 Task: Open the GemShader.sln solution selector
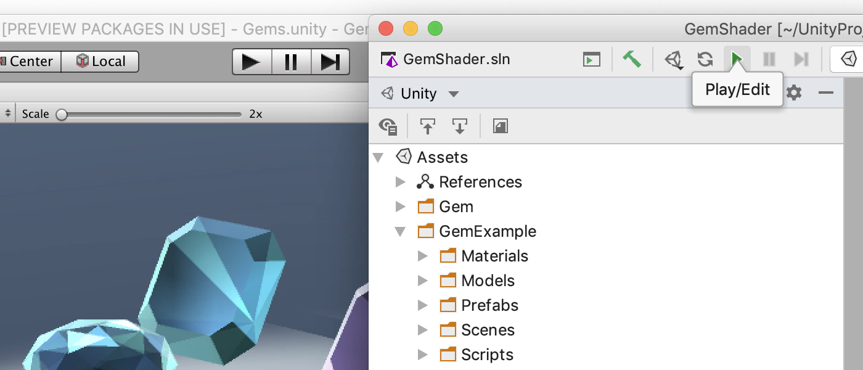(446, 60)
